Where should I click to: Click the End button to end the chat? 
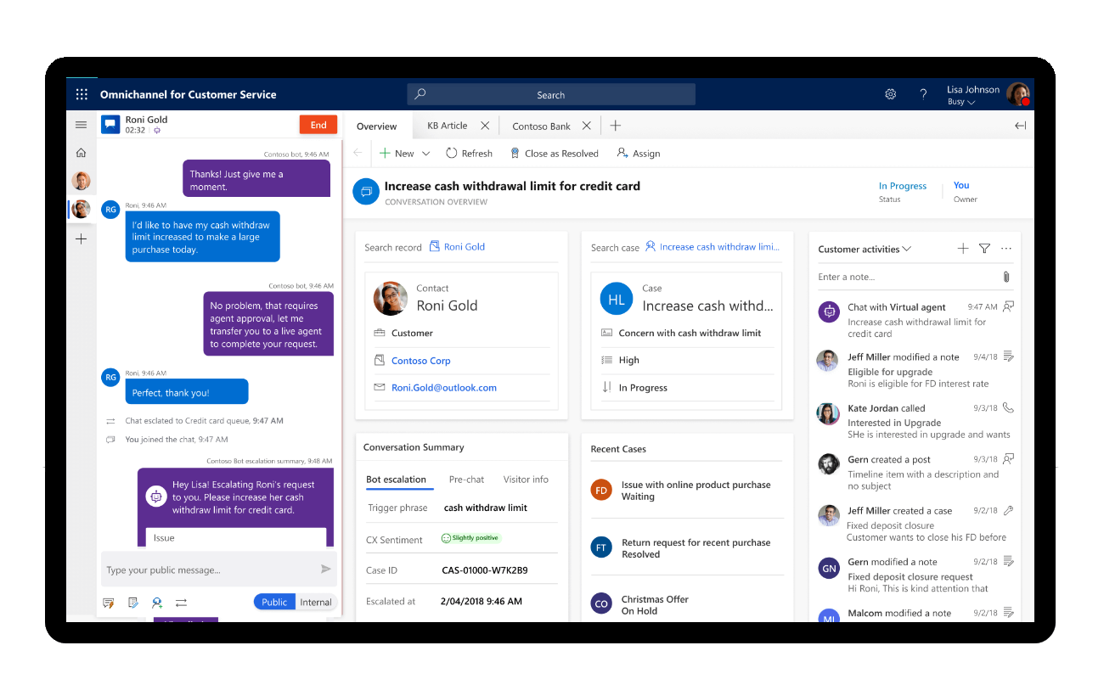tap(318, 124)
